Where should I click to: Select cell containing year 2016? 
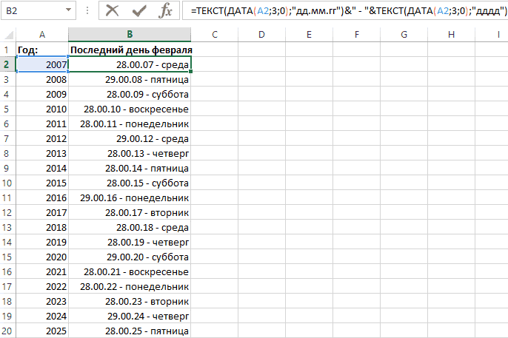coord(42,197)
